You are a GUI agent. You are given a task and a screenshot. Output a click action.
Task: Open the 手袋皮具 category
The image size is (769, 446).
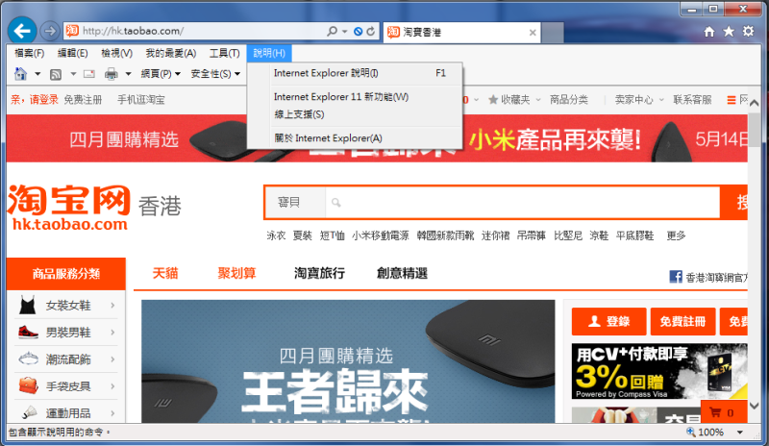[x=66, y=386]
